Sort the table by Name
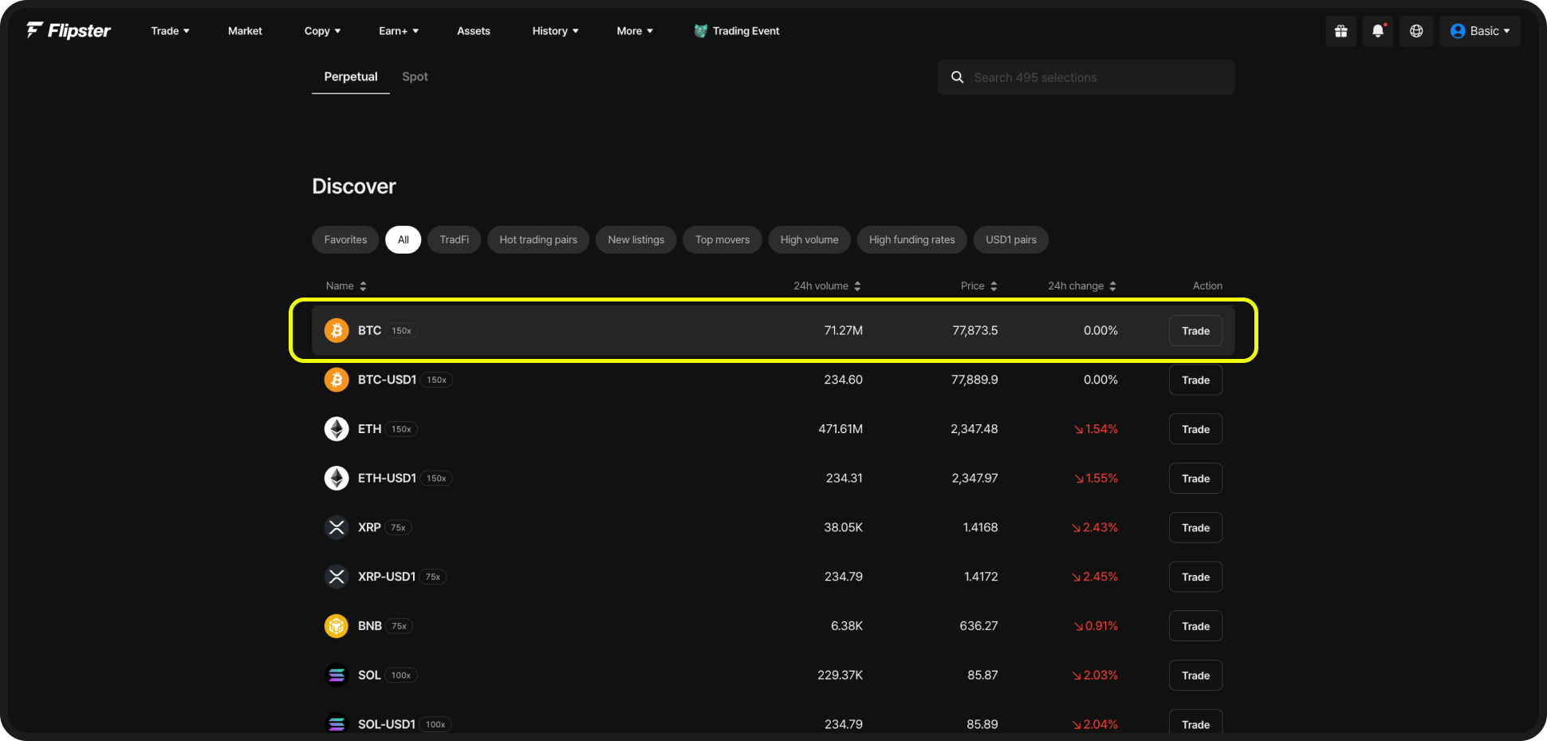Image resolution: width=1547 pixels, height=741 pixels. (x=346, y=286)
